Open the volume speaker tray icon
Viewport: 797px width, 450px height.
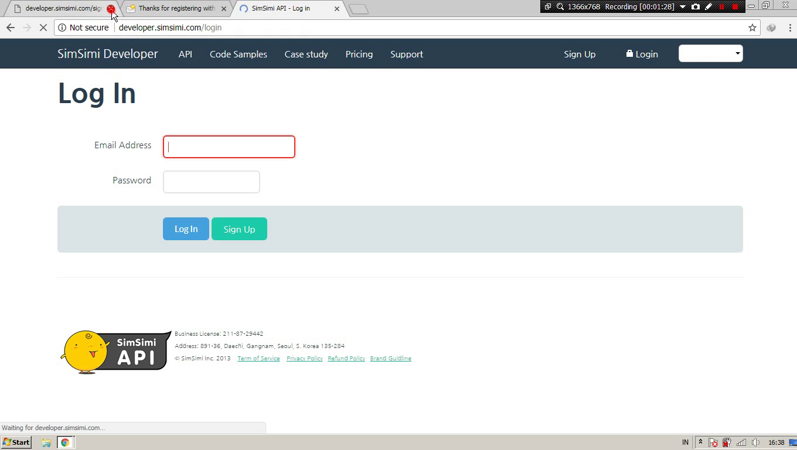[756, 442]
